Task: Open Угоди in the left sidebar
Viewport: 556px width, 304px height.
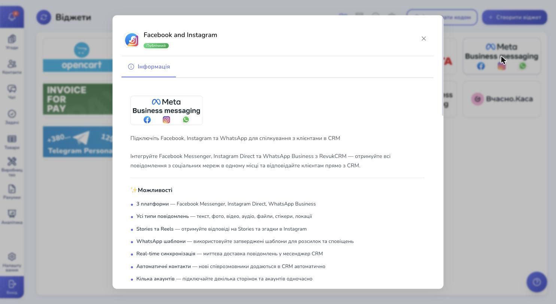Action: tap(12, 42)
